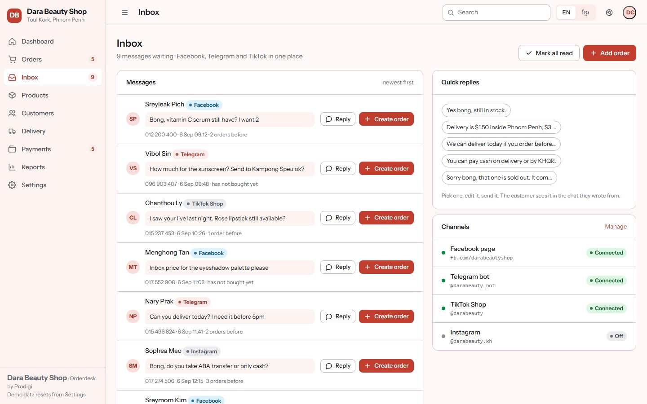The height and width of the screenshot is (404, 647).
Task: Click 'newest first' sort label
Action: [398, 83]
